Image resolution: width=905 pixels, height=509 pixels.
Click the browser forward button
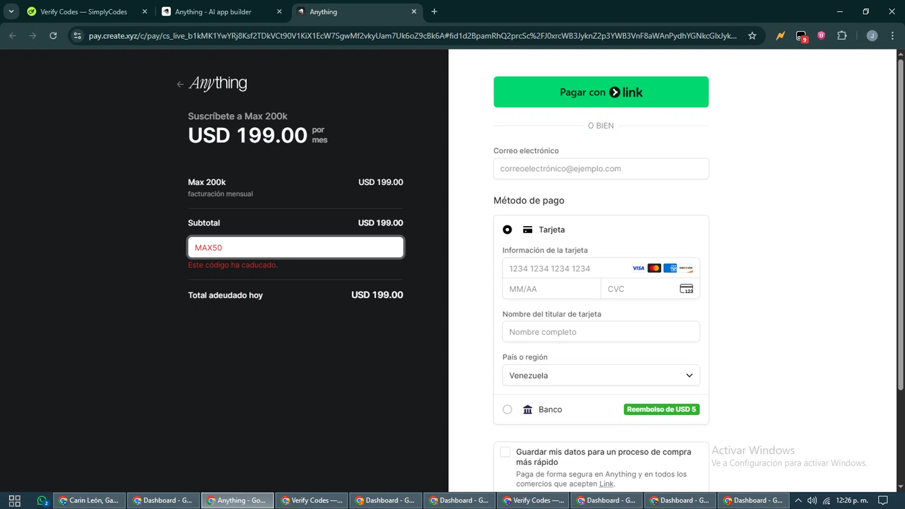[33, 36]
